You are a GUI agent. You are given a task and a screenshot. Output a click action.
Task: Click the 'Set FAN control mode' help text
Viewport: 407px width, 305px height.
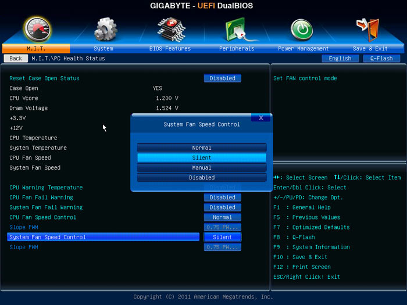pos(305,78)
